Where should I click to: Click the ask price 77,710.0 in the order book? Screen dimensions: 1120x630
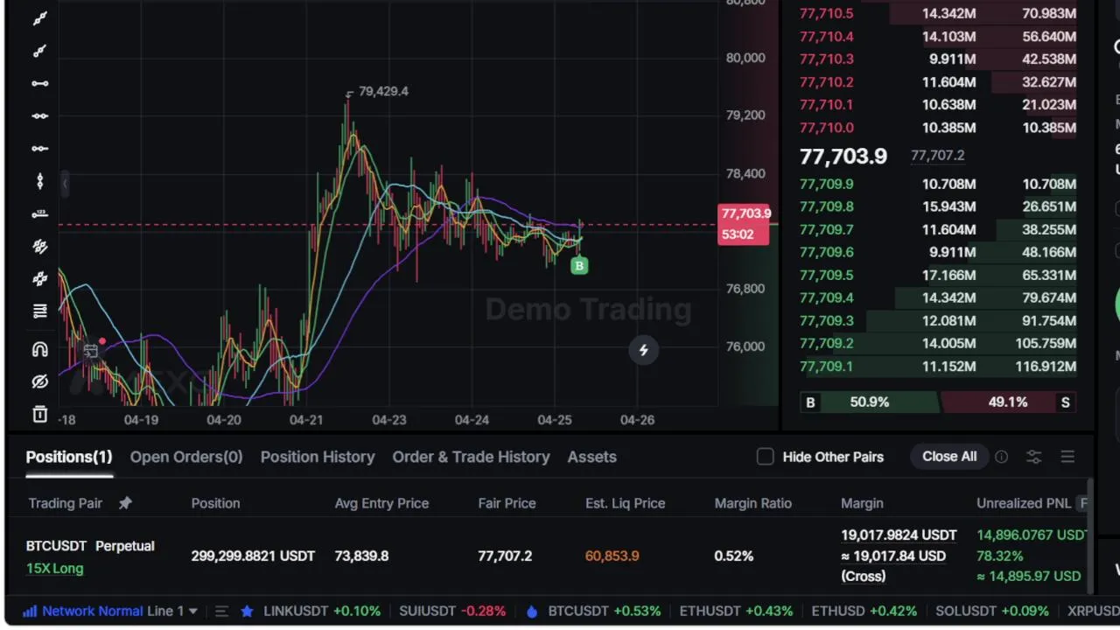click(x=826, y=127)
